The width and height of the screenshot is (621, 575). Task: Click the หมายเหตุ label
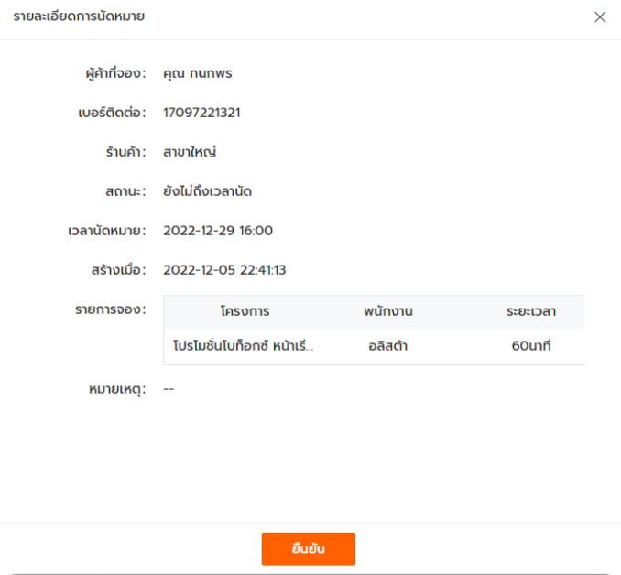[117, 389]
